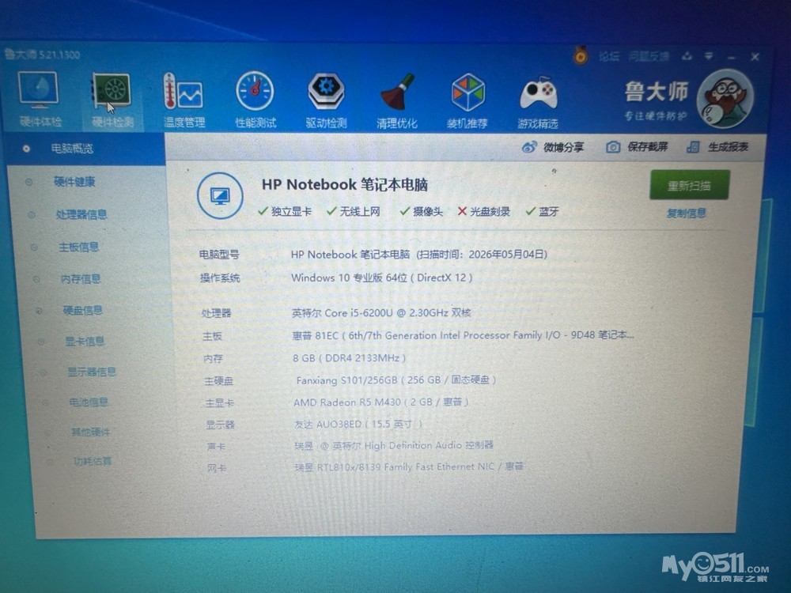Click the 生成报表 report icon

[693, 147]
